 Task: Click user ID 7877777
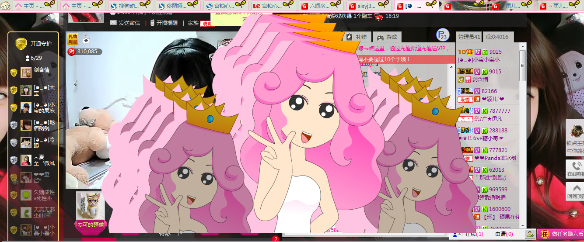pos(500,111)
